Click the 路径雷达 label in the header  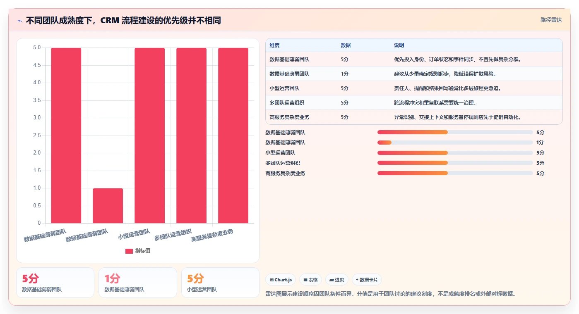pos(551,20)
